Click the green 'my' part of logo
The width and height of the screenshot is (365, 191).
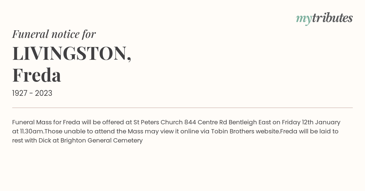pos(304,19)
